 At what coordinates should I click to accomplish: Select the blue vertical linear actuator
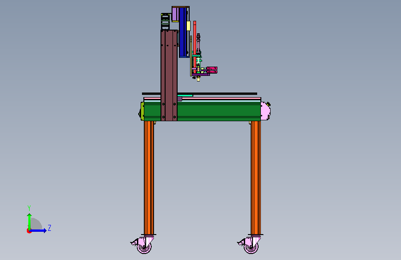[x=183, y=32]
